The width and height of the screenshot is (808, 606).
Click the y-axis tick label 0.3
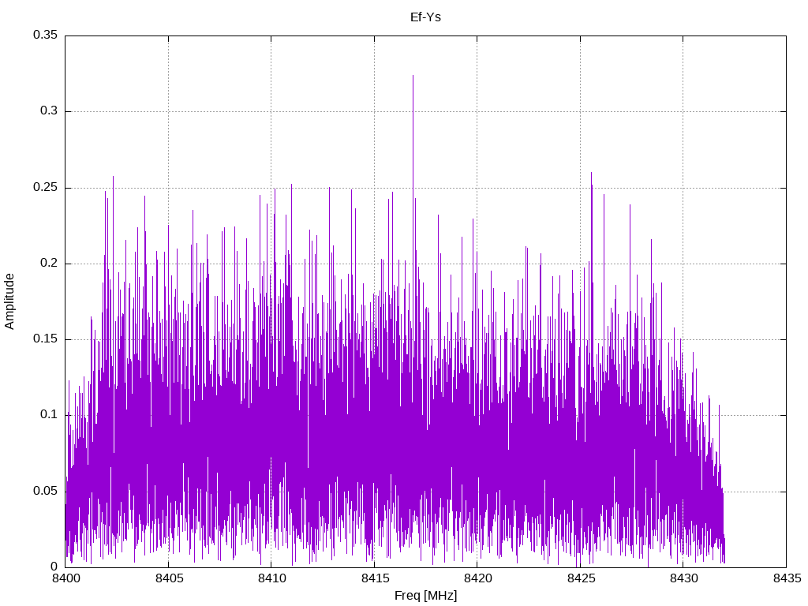point(49,110)
